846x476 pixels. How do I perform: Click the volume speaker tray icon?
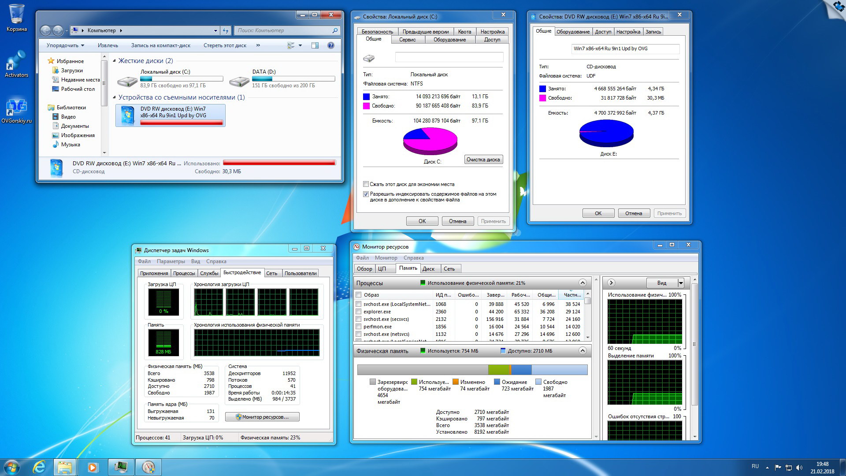(799, 467)
